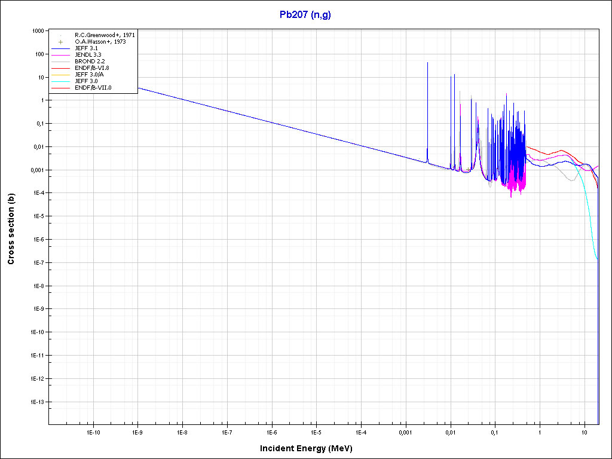Select the R.C.Greenwood+, 1971 legend entry

(x=105, y=35)
